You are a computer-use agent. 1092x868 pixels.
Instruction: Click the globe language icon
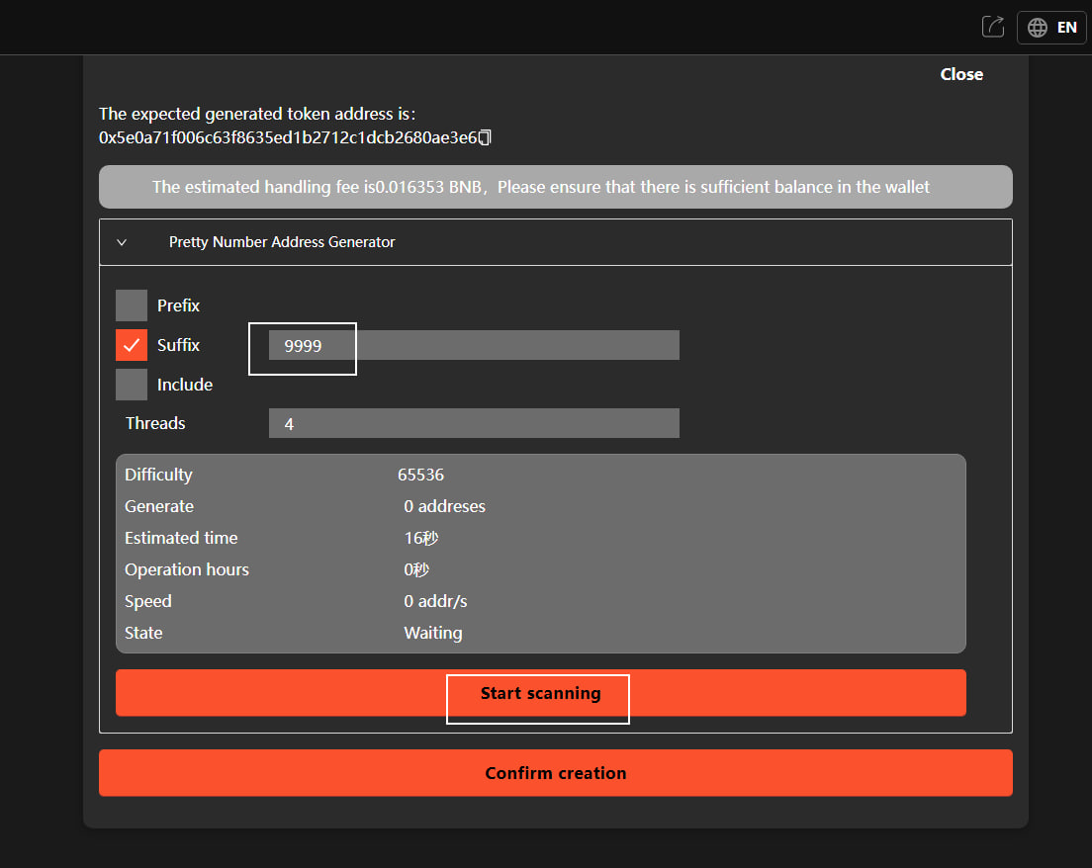[x=1038, y=28]
